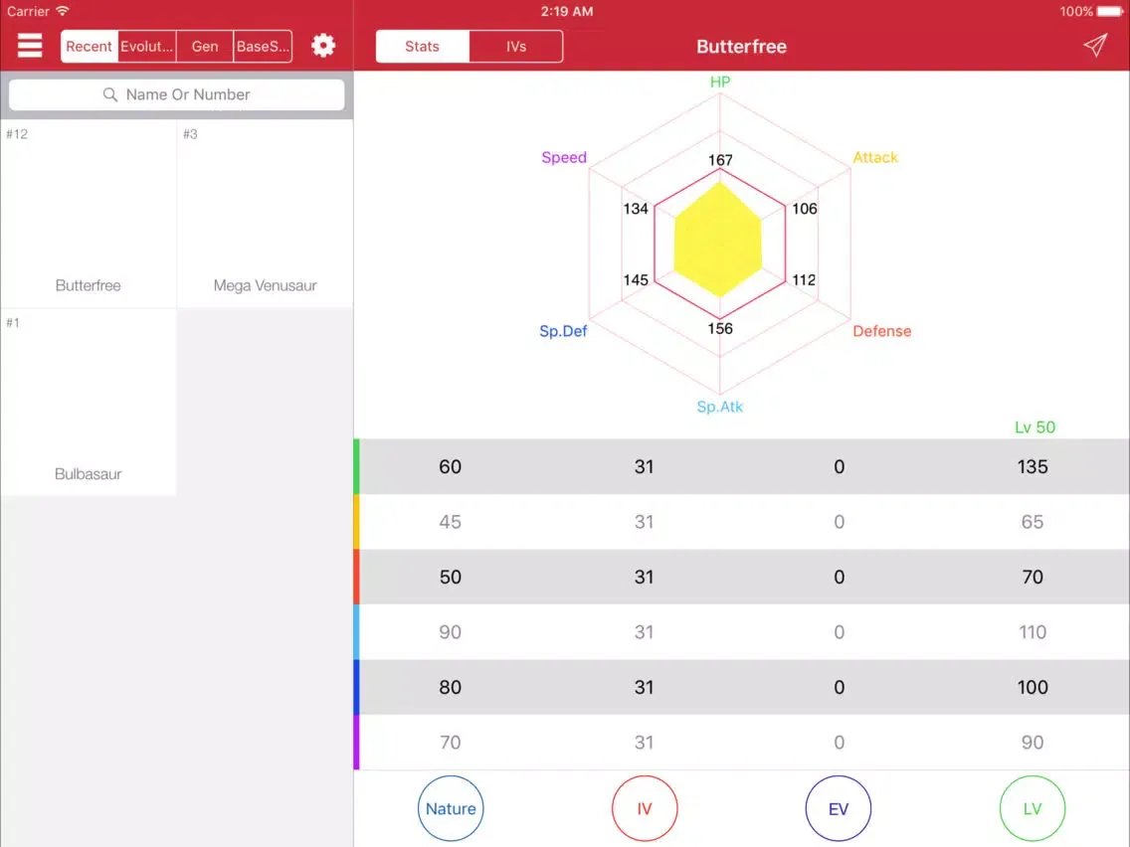Open the Mega Venusaur card
Screen dimensions: 1130x847
click(x=266, y=214)
